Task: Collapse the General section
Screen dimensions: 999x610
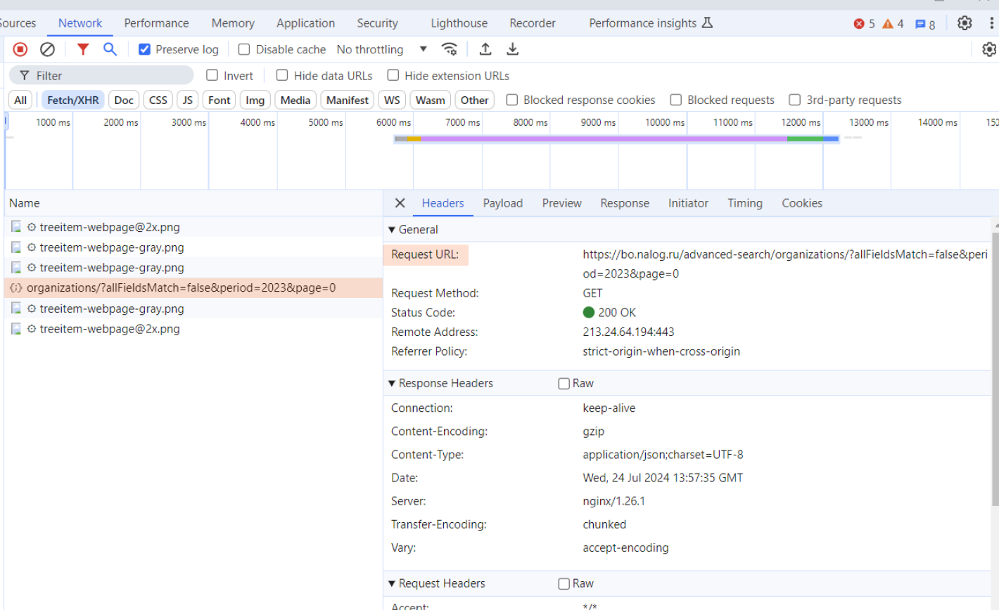Action: click(x=392, y=230)
